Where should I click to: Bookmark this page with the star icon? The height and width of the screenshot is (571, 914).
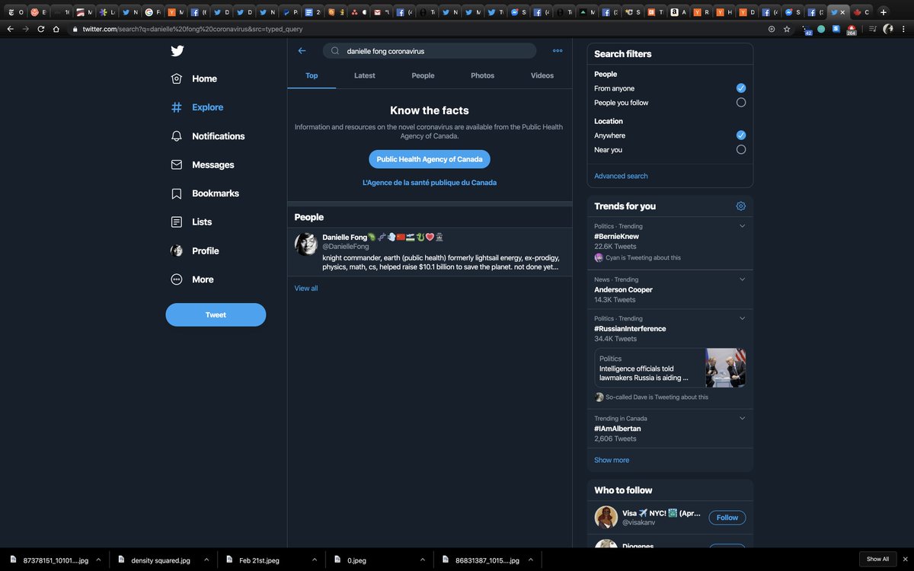(x=787, y=29)
